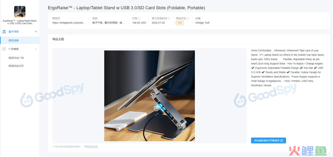Viewport: 333px width, 157px height.
Task: Open the 使用条款 terms link
Action: (x=93, y=147)
